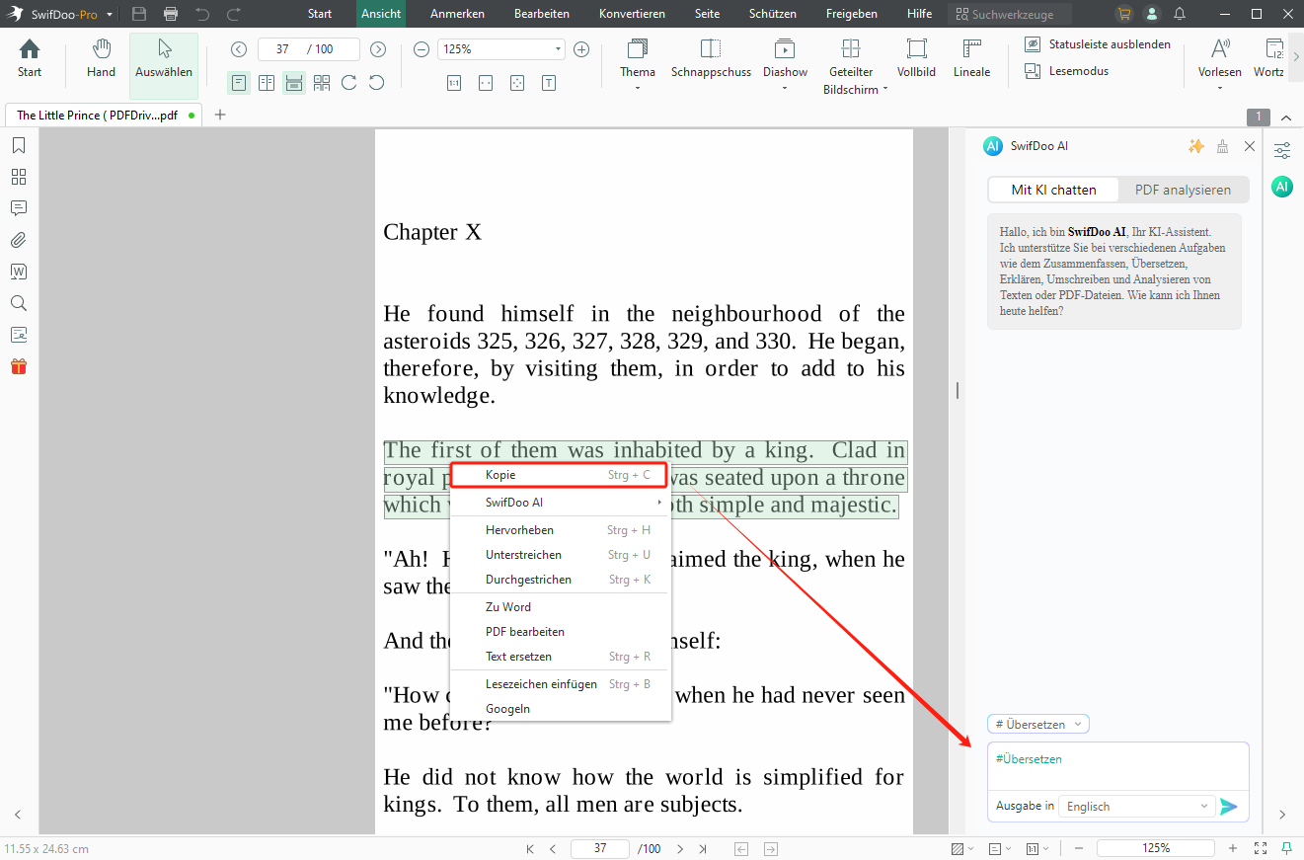Rotate page counterclockwise
Viewport: 1304px width, 860px height.
376,83
